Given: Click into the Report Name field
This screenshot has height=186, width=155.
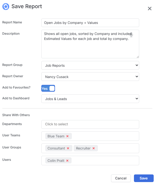Looking at the screenshot, I should click(90, 23).
